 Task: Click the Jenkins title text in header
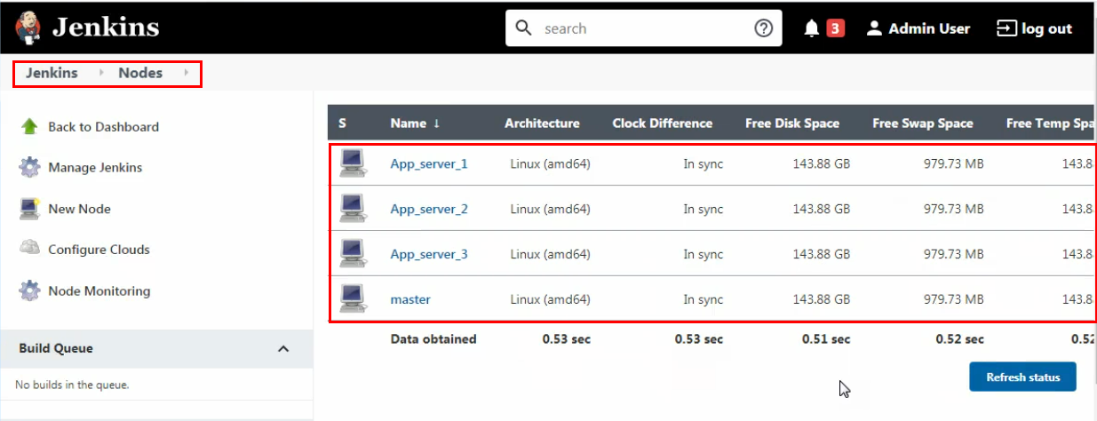point(106,28)
